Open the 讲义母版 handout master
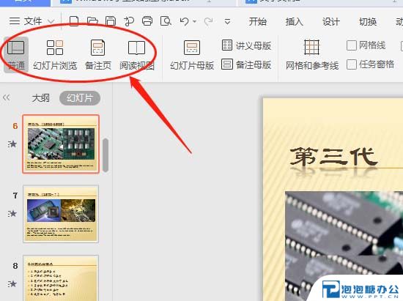This screenshot has height=301, width=403. coord(246,45)
